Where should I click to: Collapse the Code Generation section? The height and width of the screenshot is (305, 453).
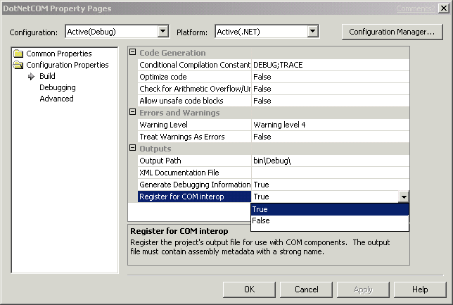pos(133,53)
